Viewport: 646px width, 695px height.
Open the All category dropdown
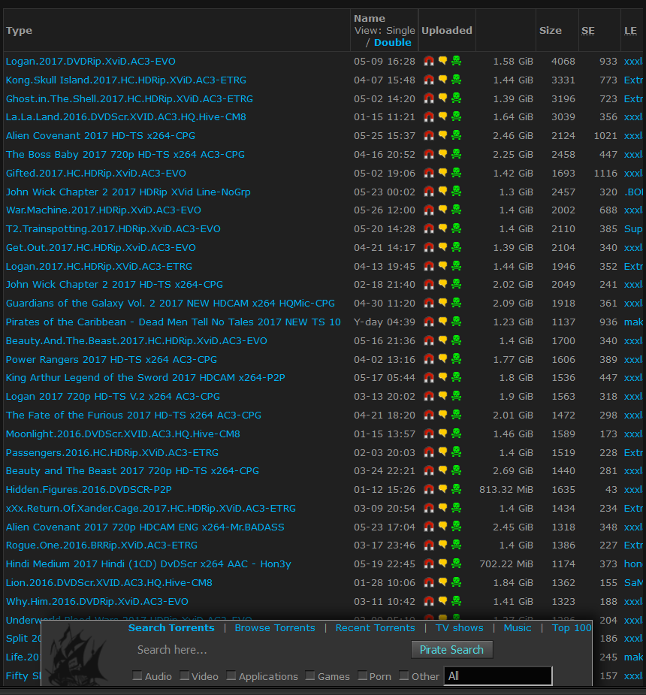[x=499, y=676]
